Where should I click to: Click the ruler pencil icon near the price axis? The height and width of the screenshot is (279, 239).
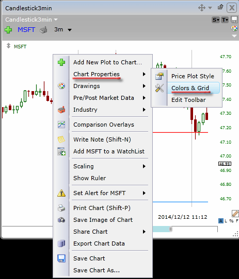coord(235,214)
